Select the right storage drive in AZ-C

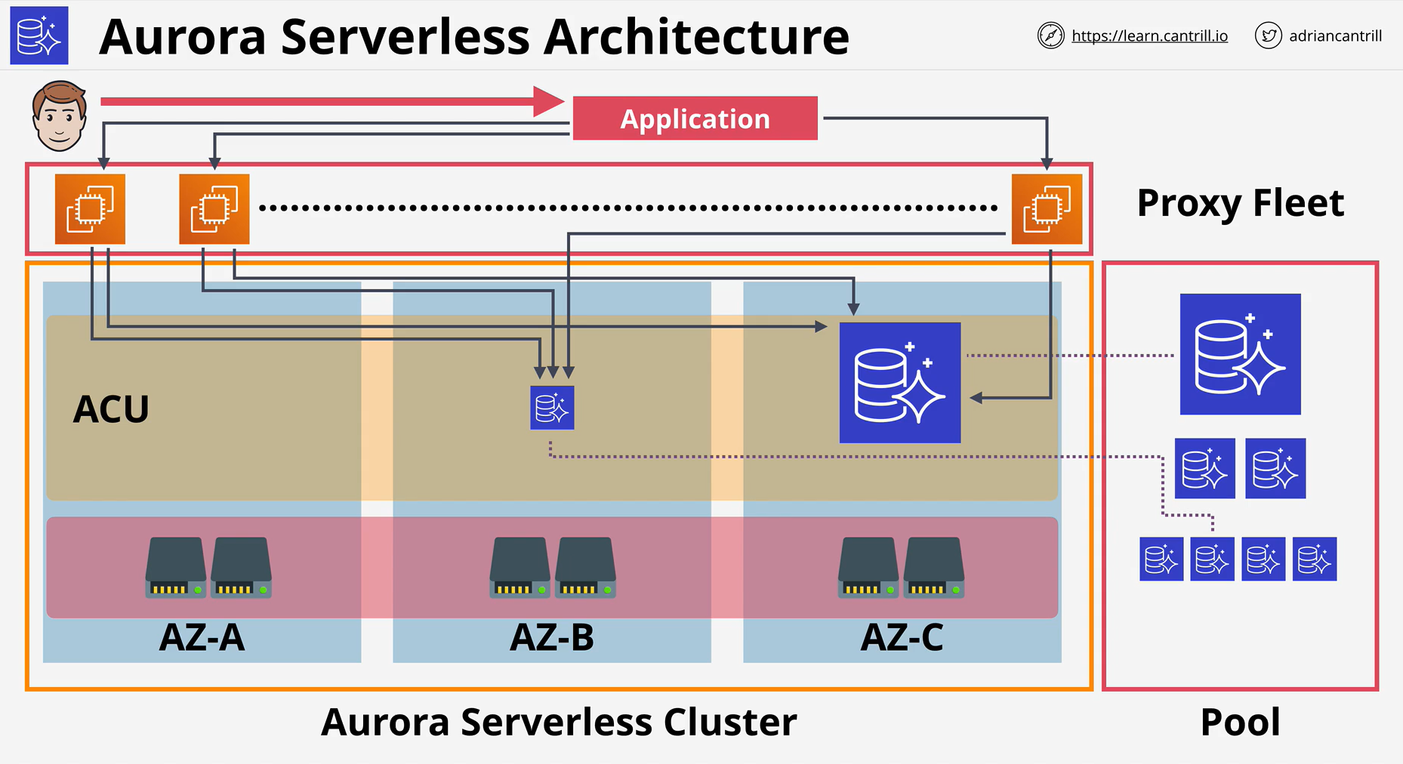[934, 568]
